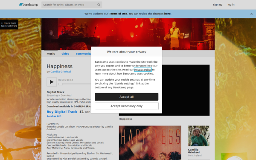Click Camilla Griehsel's profile photo
This screenshot has height=160, width=256.
199,136
